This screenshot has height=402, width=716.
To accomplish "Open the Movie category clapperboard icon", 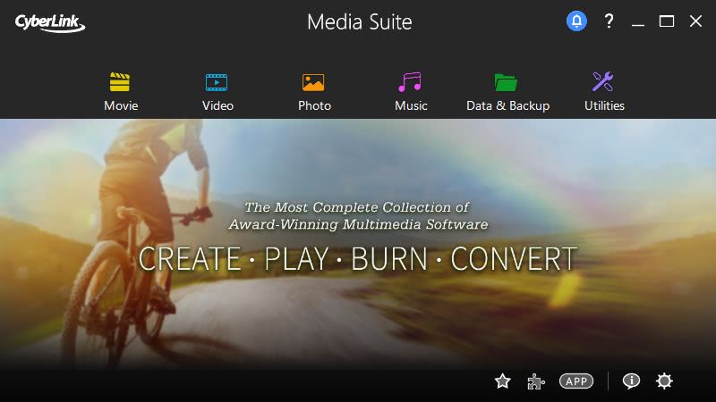I will point(120,82).
